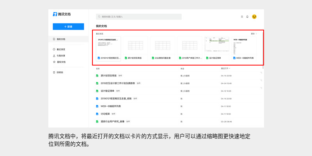Viewport: 312px width, 156px height.
Task: Click the search box at the top
Action: [x=139, y=17]
